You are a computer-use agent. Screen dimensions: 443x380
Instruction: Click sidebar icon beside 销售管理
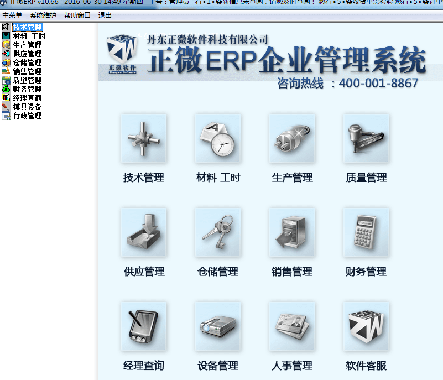pyautogui.click(x=6, y=71)
